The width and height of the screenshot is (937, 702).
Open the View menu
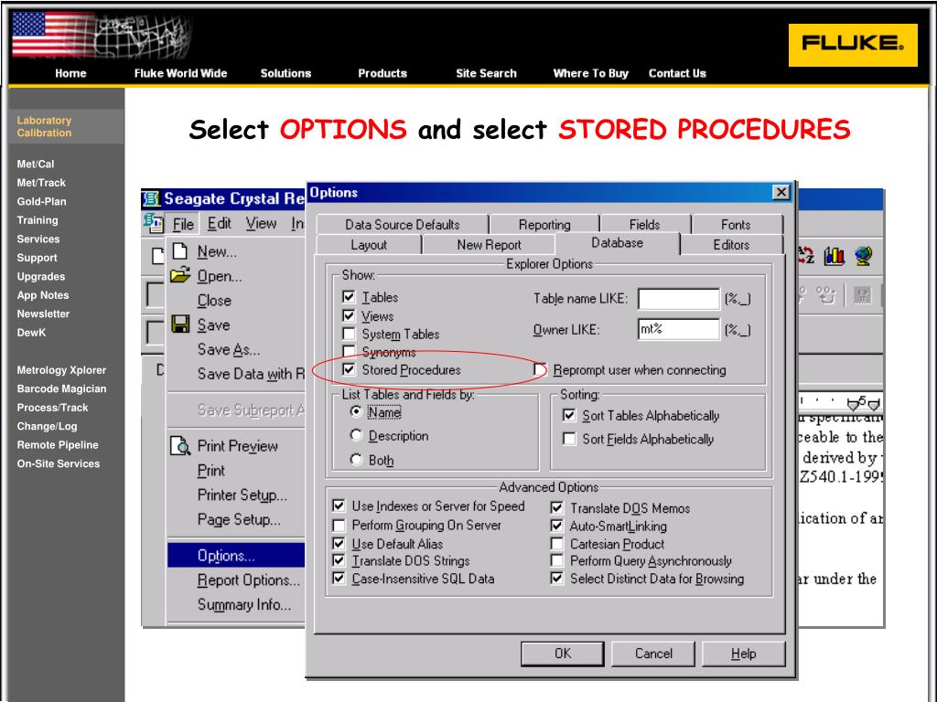pyautogui.click(x=261, y=223)
